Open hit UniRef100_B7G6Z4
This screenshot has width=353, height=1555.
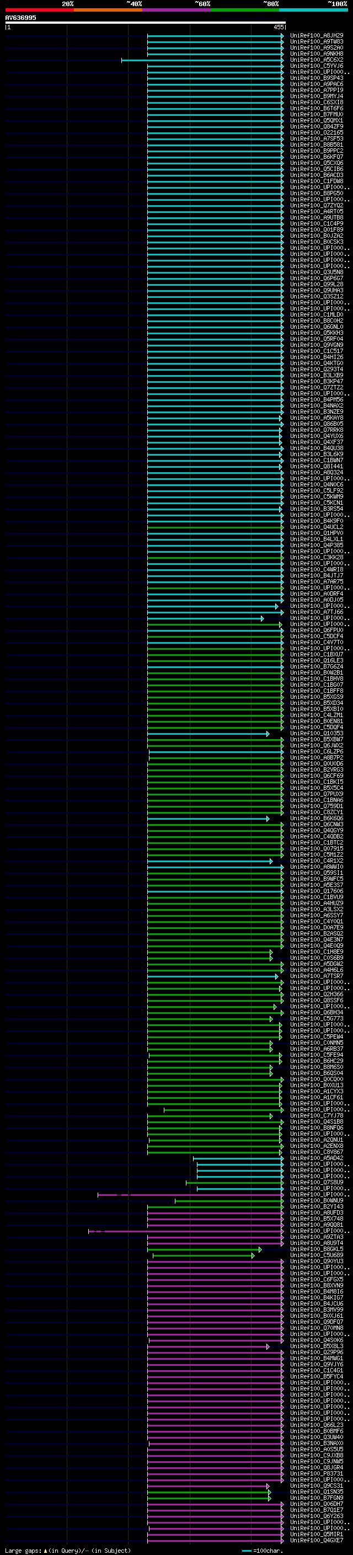pos(316,666)
